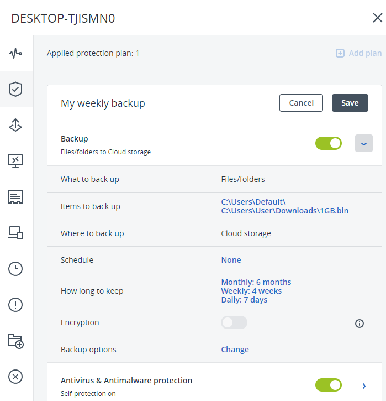This screenshot has height=401, width=386.
Task: Click Change for Backup options
Action: click(x=235, y=350)
